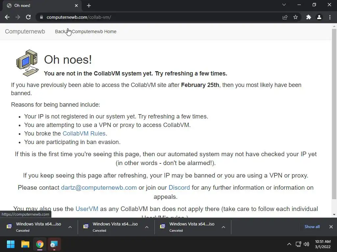The width and height of the screenshot is (337, 252).
Task: Email dartz@computernewb.com link
Action: (99, 187)
